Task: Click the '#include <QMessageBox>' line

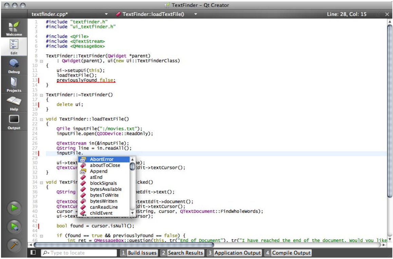Action: tap(75, 46)
